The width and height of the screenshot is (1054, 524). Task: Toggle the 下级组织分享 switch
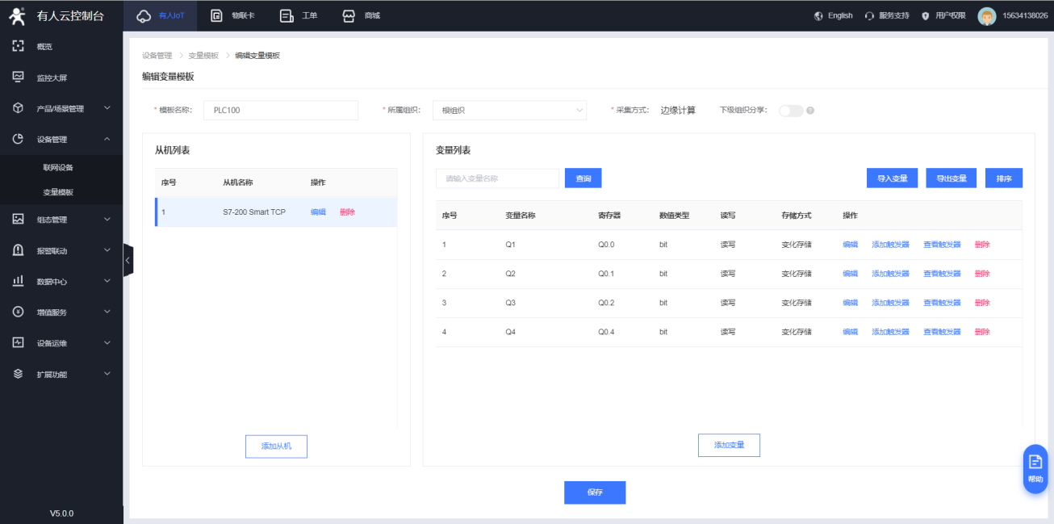[x=790, y=111]
